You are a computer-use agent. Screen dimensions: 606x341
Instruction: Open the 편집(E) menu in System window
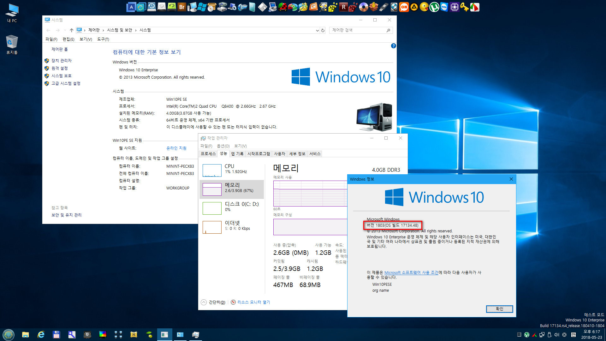click(68, 39)
